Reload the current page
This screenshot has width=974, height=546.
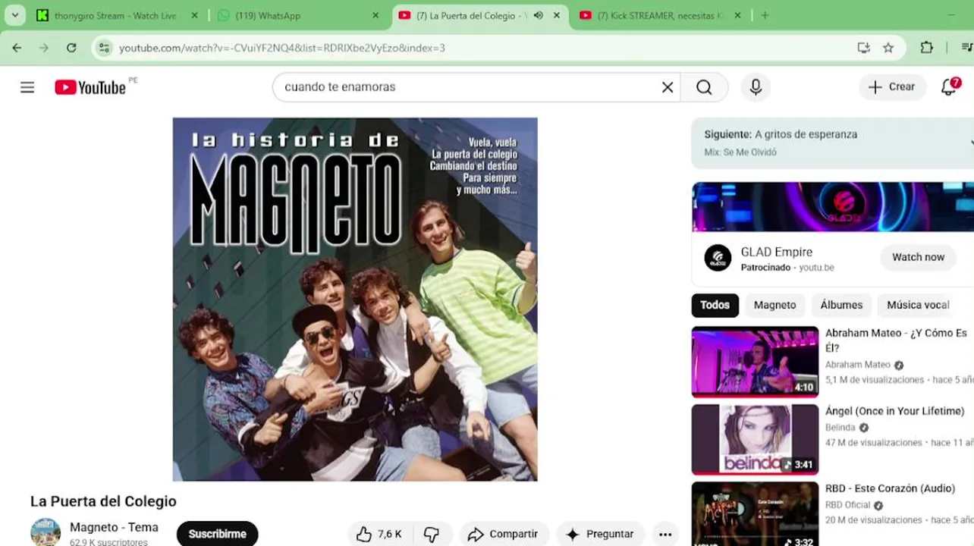(x=71, y=48)
